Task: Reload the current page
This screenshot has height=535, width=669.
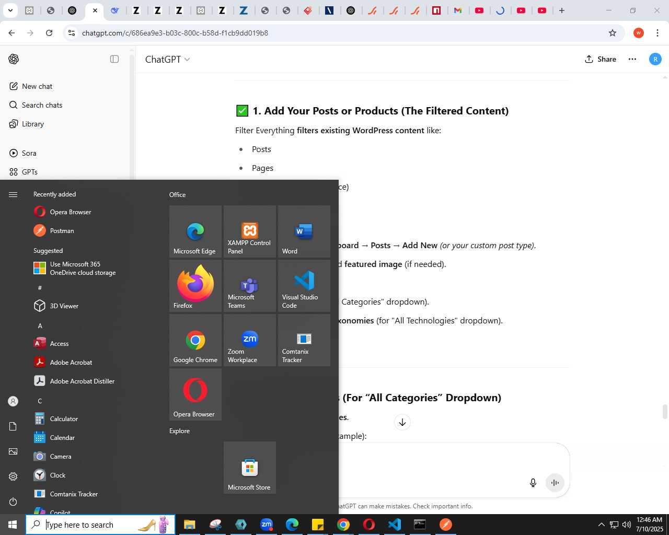Action: 49,33
